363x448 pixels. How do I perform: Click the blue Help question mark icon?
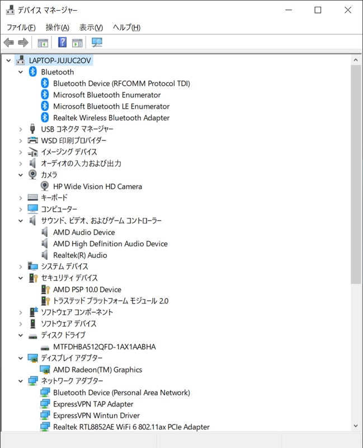62,43
